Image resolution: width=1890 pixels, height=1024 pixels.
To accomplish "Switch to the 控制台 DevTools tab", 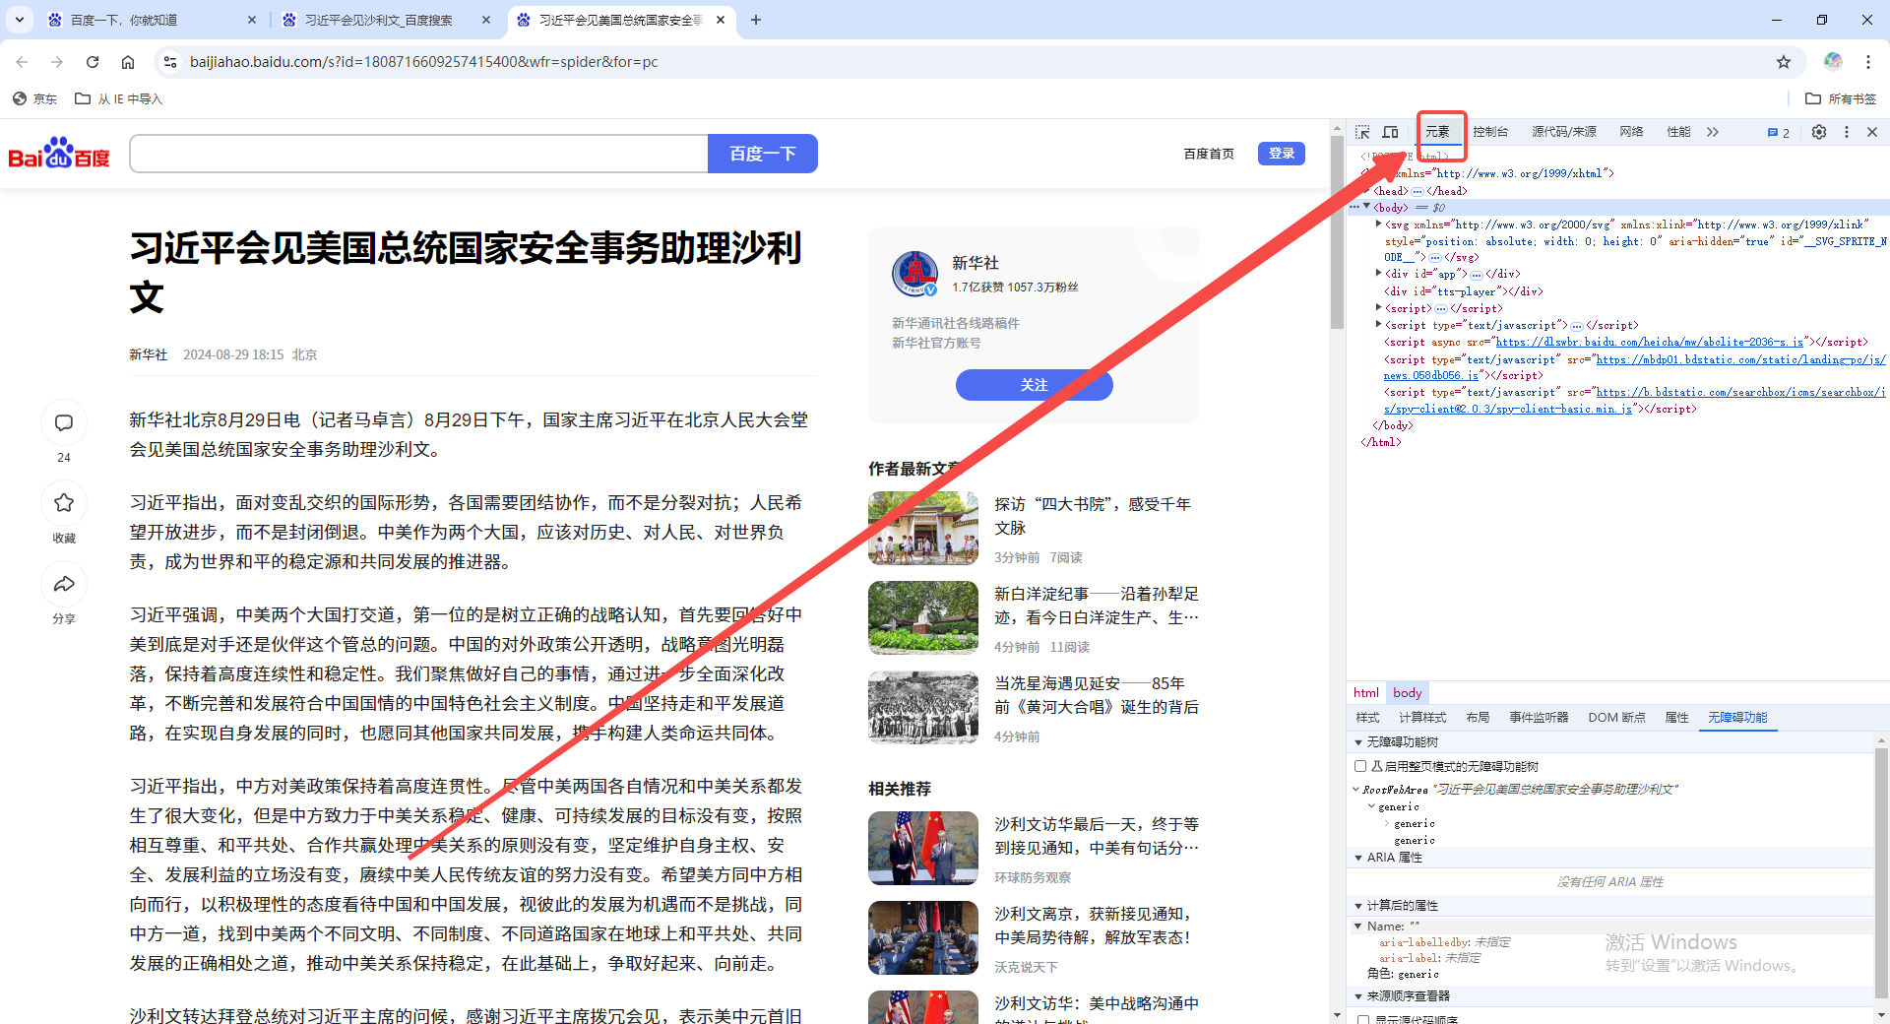I will pos(1490,132).
